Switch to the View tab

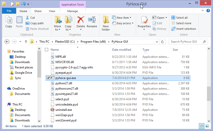[x=52, y=11]
